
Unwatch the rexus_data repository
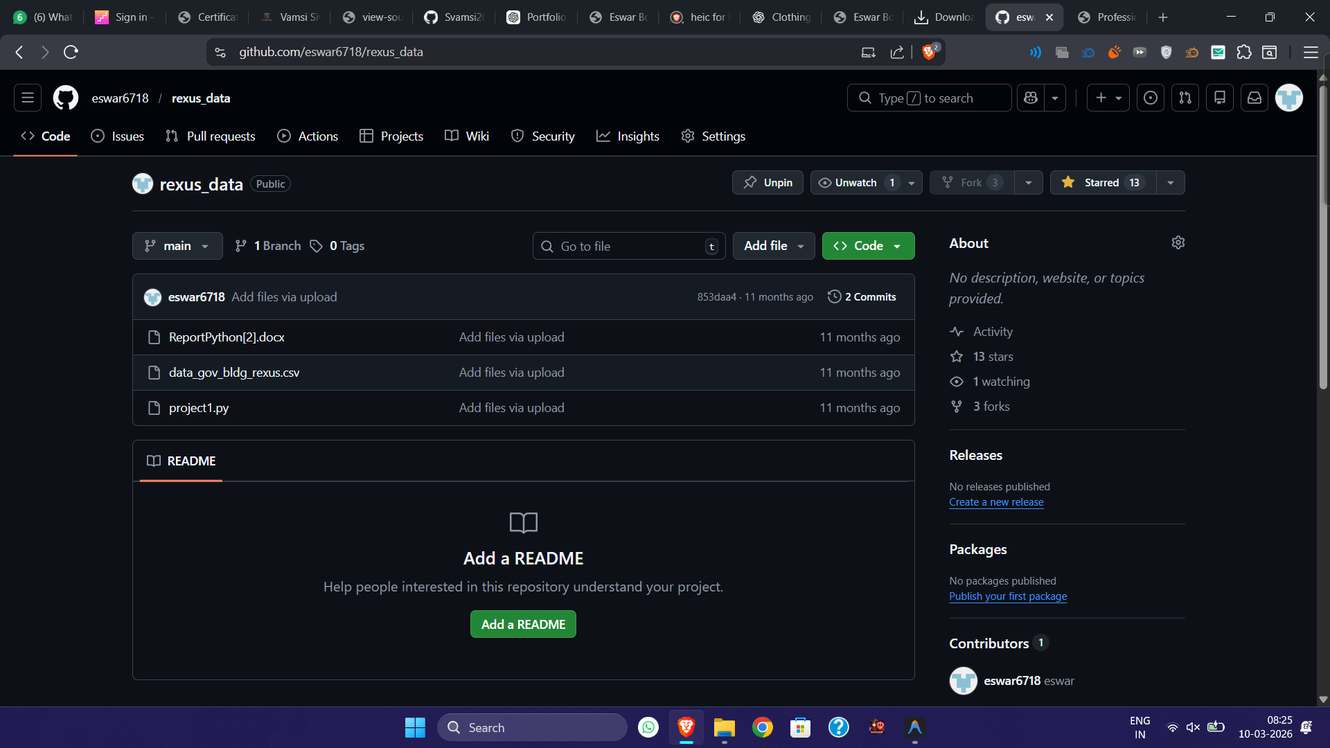856,183
